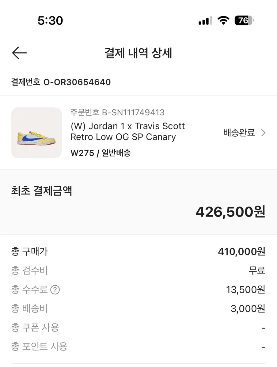Tap the 총 구매가 410,000원 amount
Viewport: 277px width, 367px height.
coord(241,252)
